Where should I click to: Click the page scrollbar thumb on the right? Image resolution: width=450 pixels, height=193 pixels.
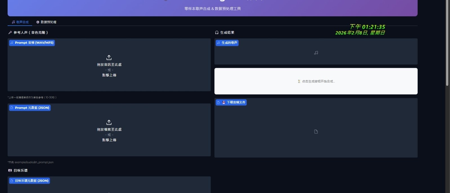tap(447, 42)
